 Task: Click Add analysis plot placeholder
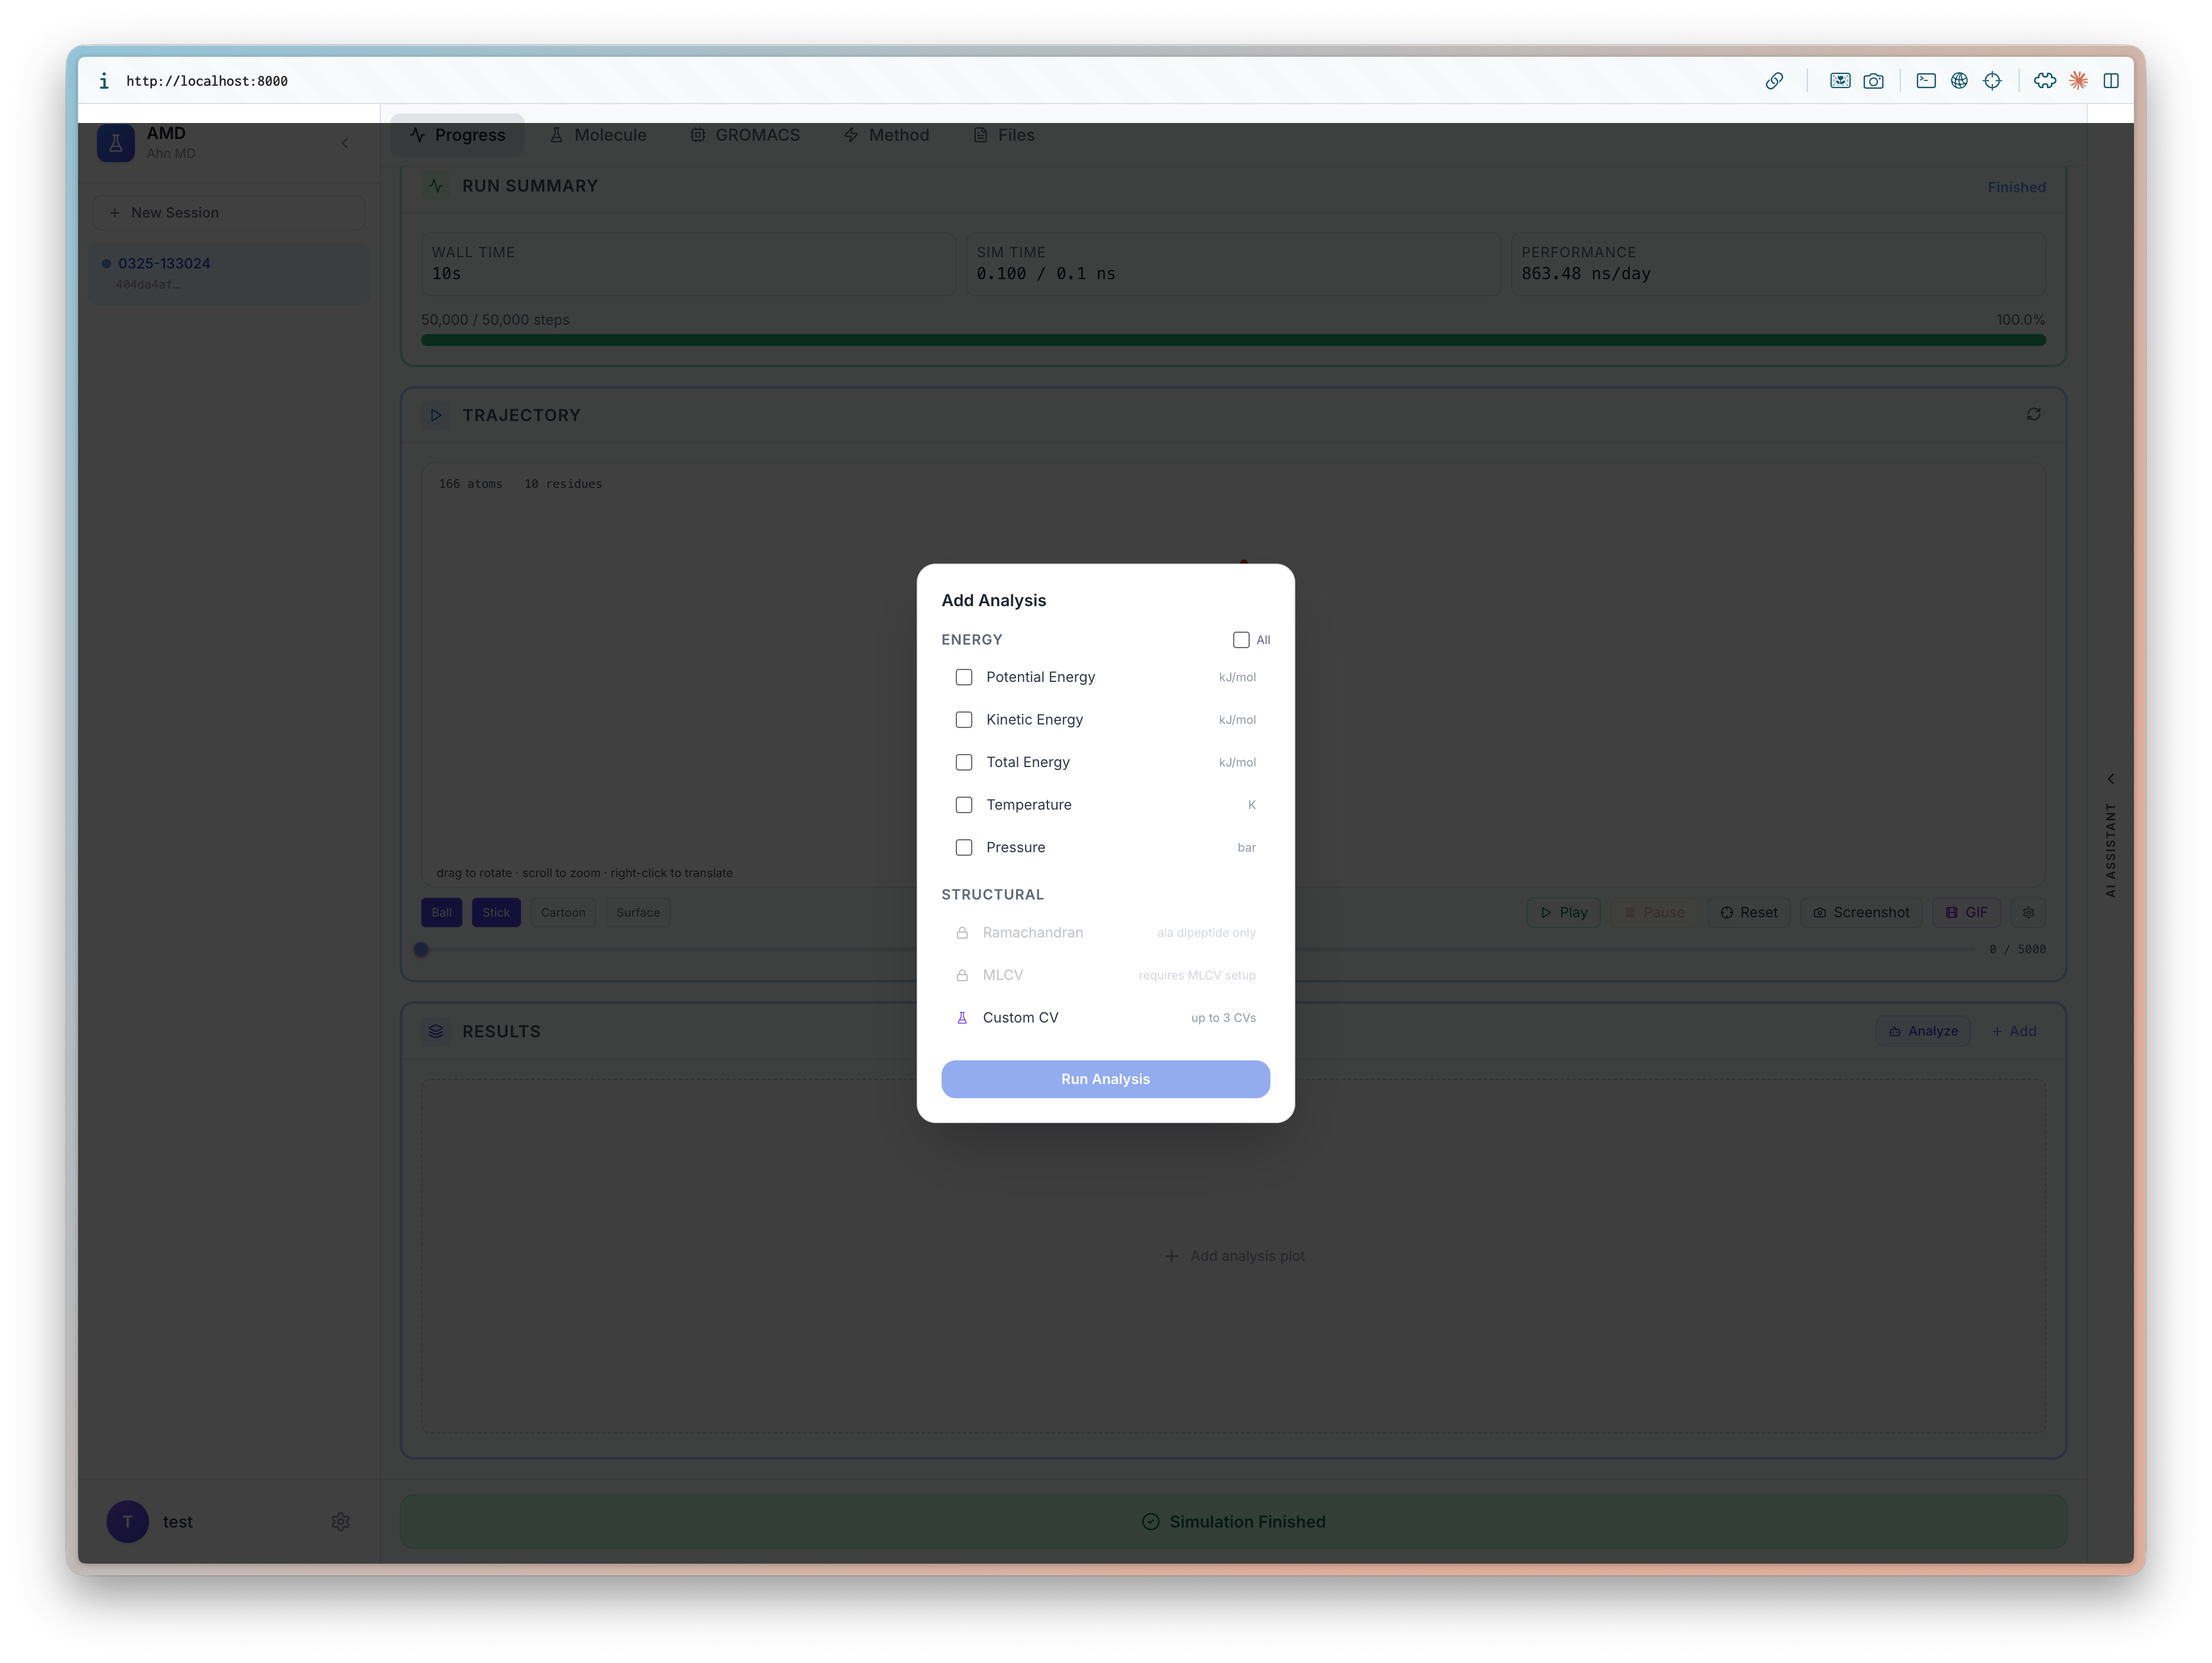[1234, 1256]
